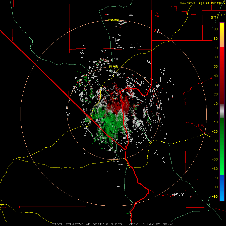
Task: Click the 60 value on the velocity scale
Action: coord(216,57)
